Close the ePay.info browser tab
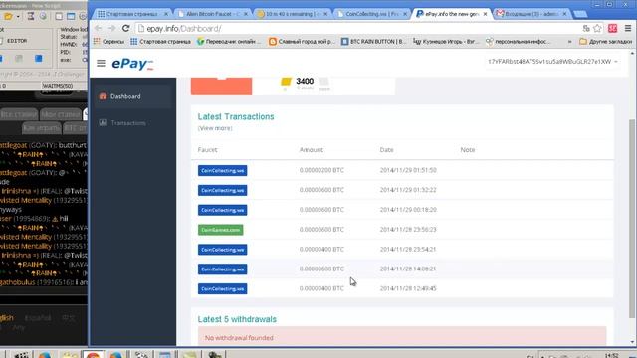This screenshot has width=637, height=358. [x=485, y=14]
